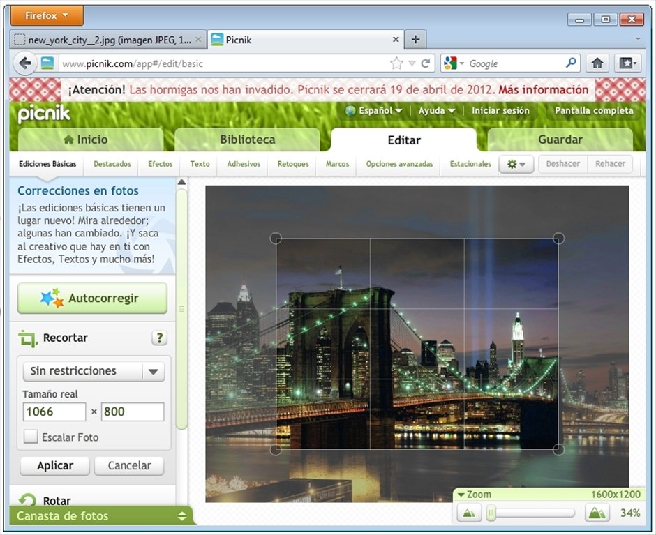The image size is (656, 535).
Task: Cancel the crop with Cancelar
Action: click(x=129, y=465)
